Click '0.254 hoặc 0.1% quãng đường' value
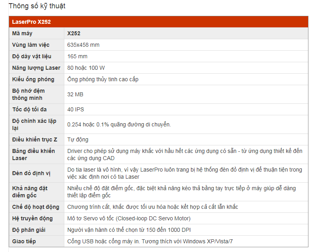 119,124
